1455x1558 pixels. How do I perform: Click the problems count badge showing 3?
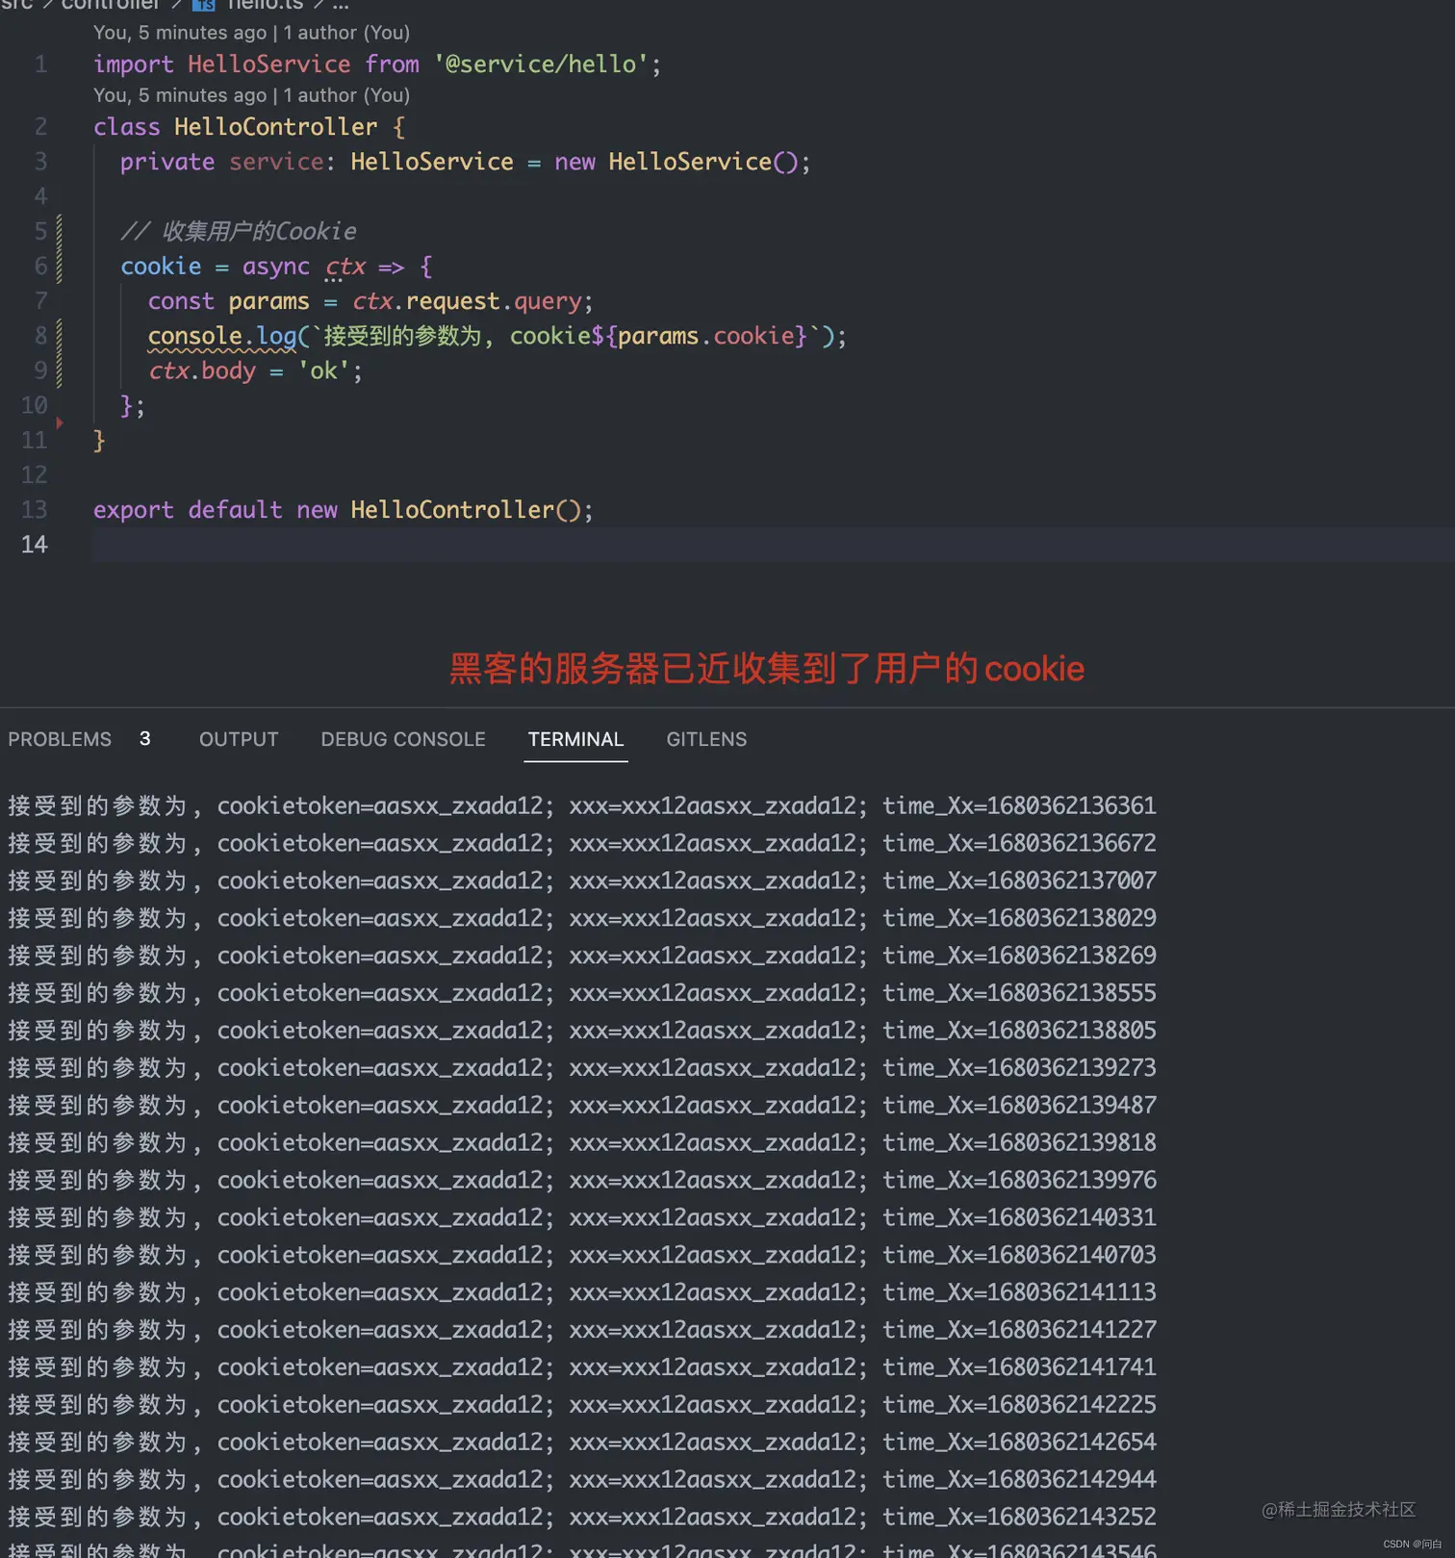(x=145, y=738)
